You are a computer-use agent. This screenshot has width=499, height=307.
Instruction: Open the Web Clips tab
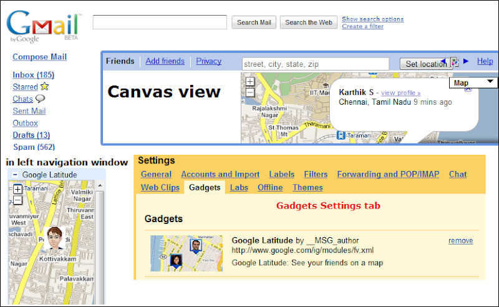pos(160,188)
